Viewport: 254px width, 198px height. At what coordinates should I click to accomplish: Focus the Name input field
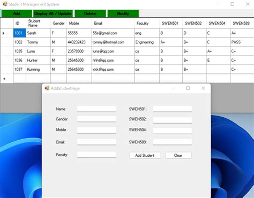pyautogui.click(x=96, y=109)
